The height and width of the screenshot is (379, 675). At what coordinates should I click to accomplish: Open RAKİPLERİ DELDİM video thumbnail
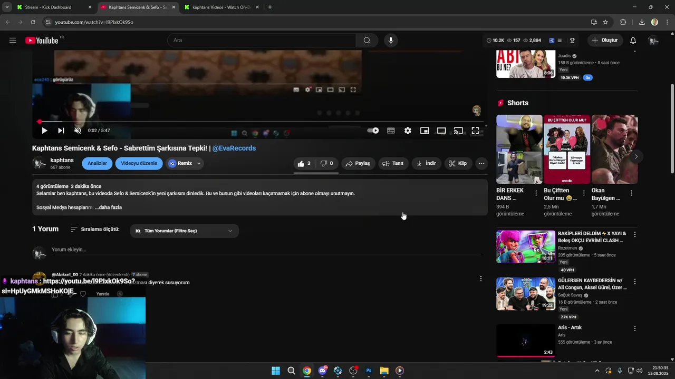tap(525, 246)
